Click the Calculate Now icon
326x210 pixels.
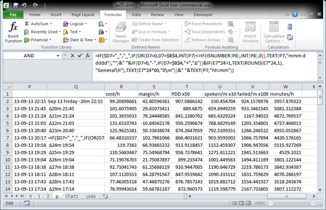[289, 27]
